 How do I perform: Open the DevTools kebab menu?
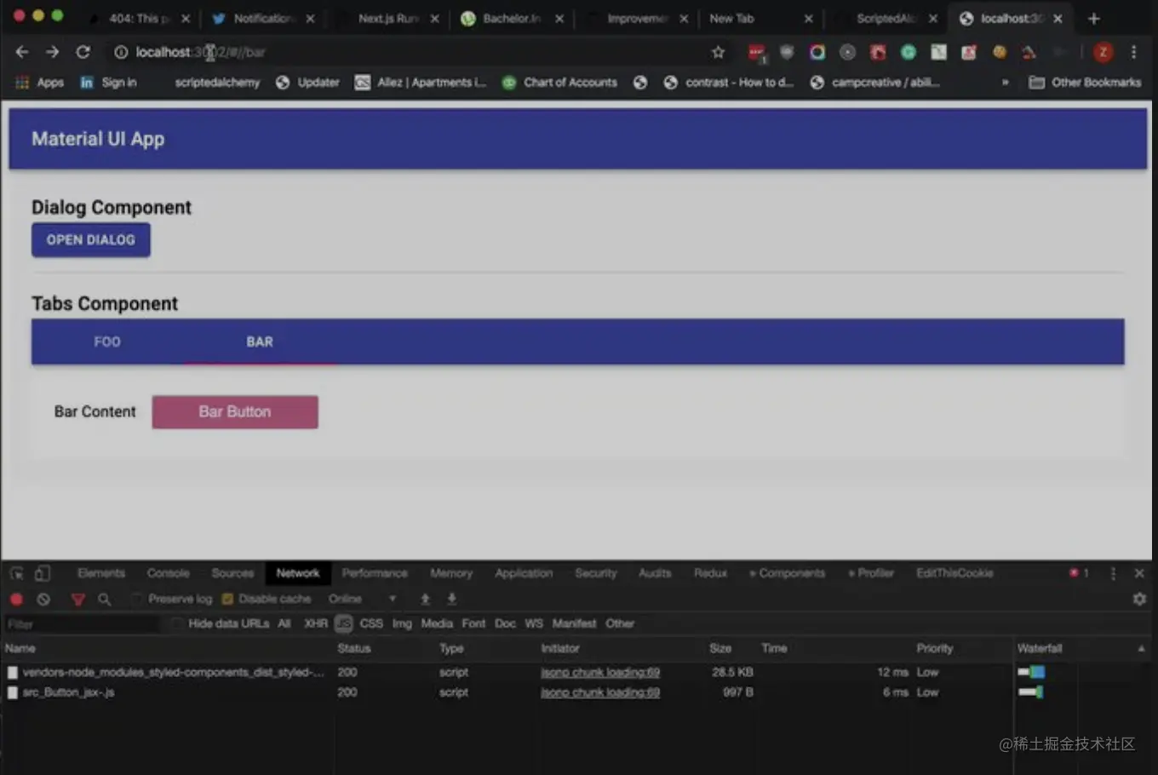coord(1113,573)
